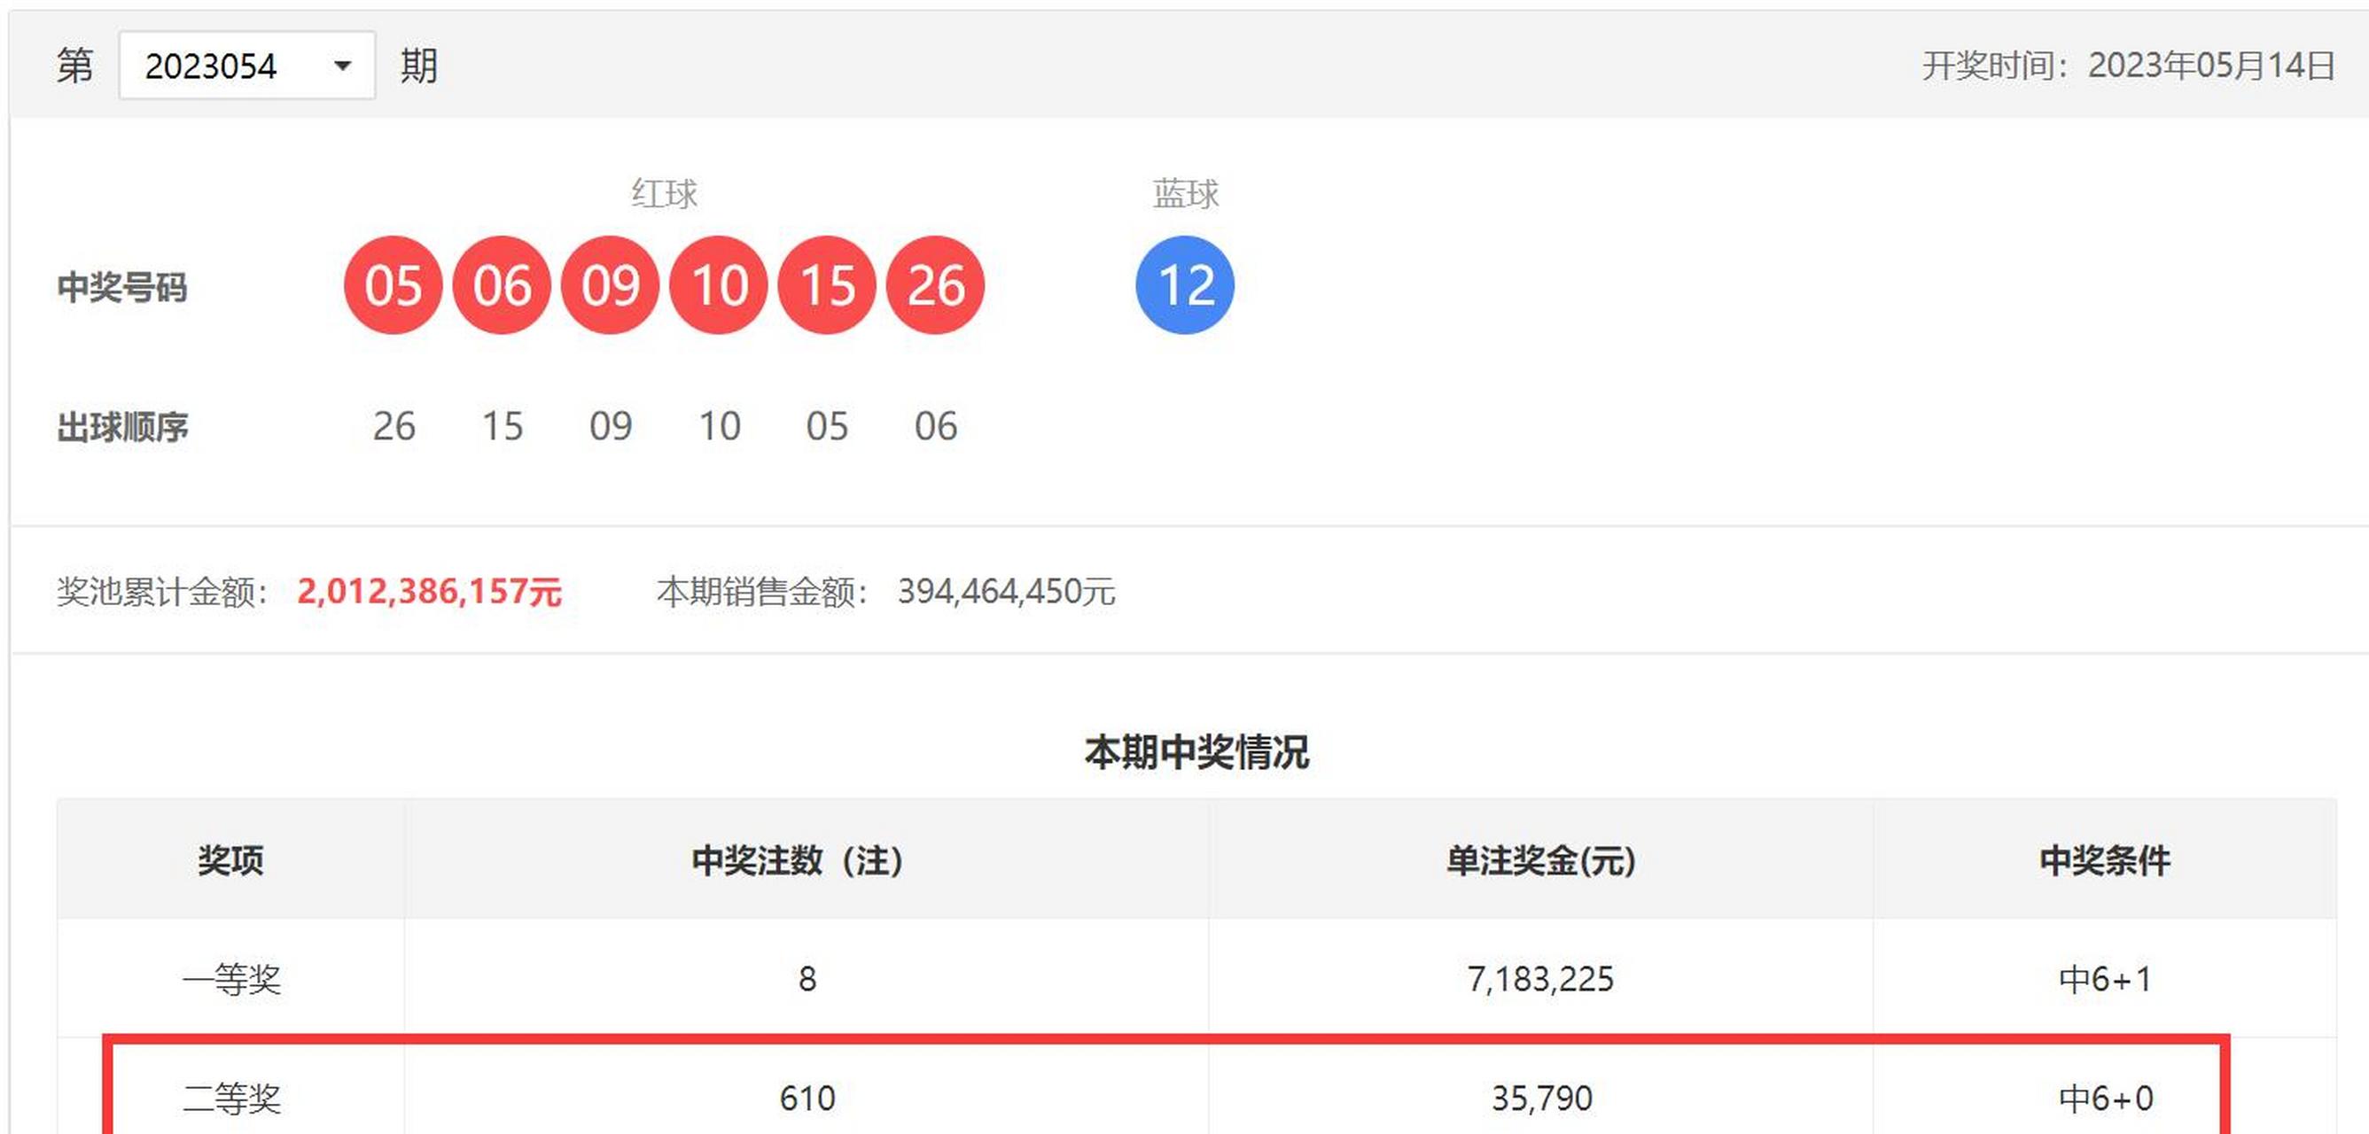The width and height of the screenshot is (2369, 1134).
Task: Click draw order number 10
Action: (719, 426)
